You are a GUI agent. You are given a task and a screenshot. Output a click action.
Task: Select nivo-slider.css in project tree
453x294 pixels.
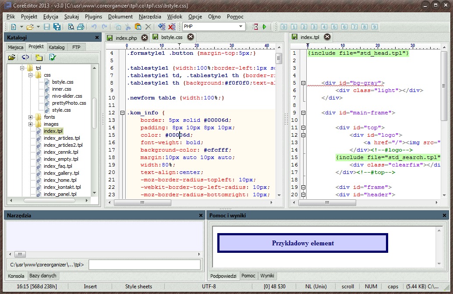pyautogui.click(x=67, y=96)
